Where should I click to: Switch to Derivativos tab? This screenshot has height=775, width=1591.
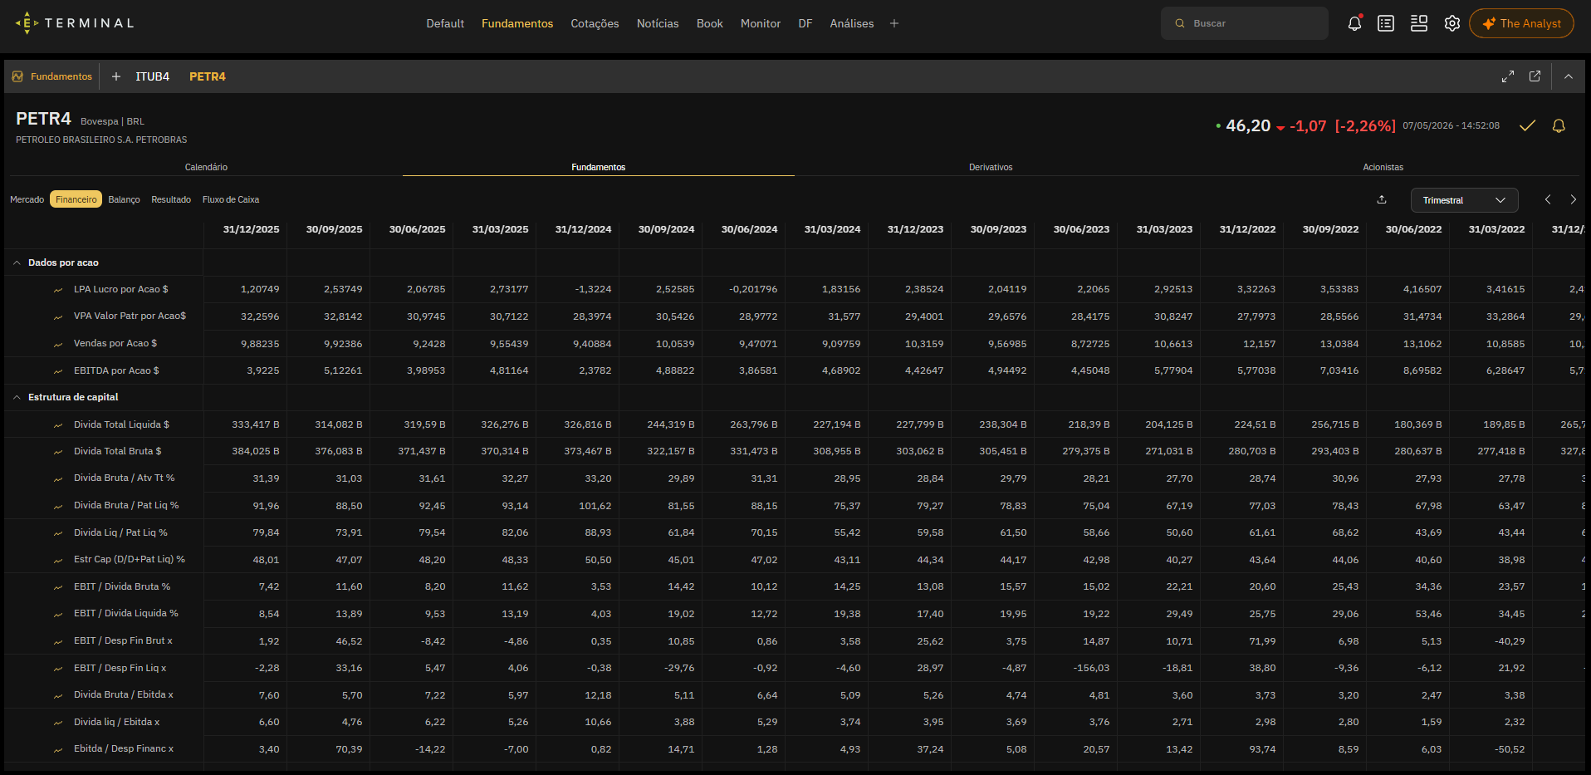pyautogui.click(x=991, y=167)
